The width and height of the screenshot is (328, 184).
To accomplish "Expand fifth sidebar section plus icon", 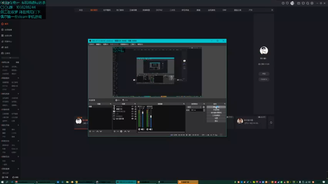I will (x=18, y=141).
